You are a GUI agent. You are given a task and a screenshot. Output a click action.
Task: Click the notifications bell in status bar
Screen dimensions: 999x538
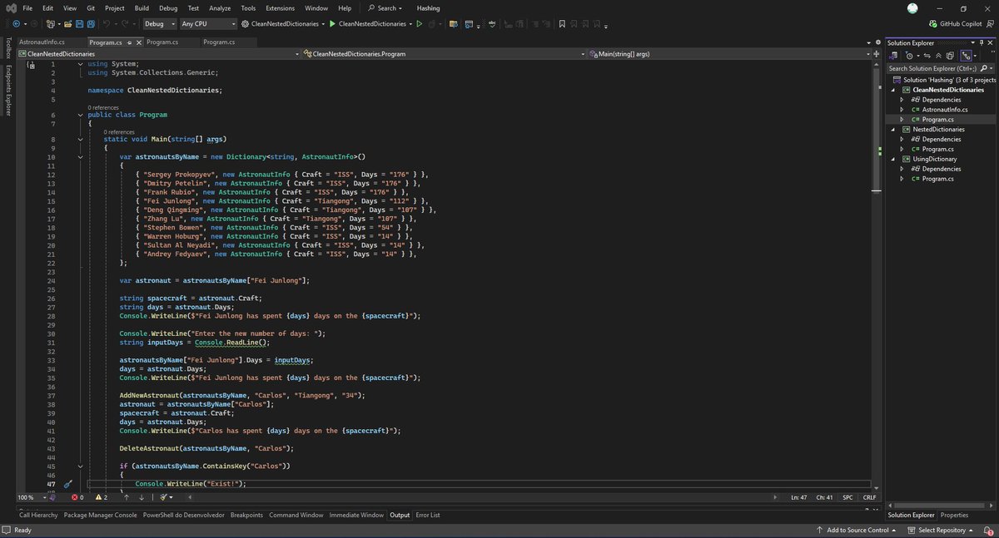[x=987, y=530]
